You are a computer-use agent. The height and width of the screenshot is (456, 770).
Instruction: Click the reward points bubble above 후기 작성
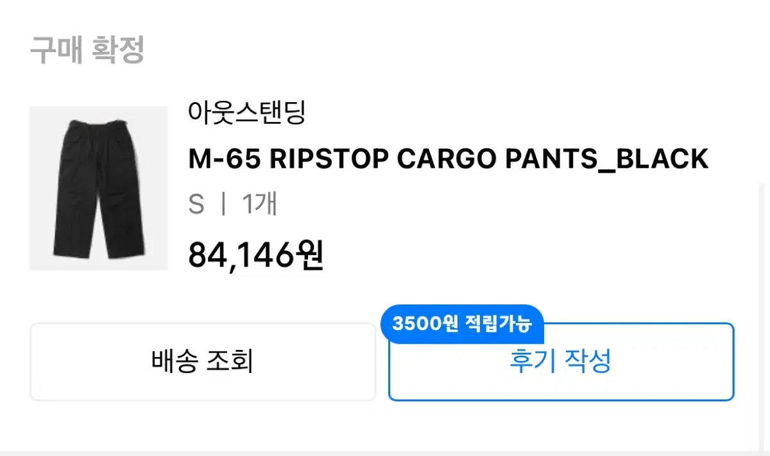(462, 324)
